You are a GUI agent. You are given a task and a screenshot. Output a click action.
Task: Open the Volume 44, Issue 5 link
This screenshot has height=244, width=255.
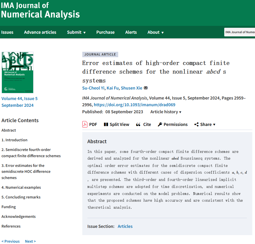click(x=19, y=98)
